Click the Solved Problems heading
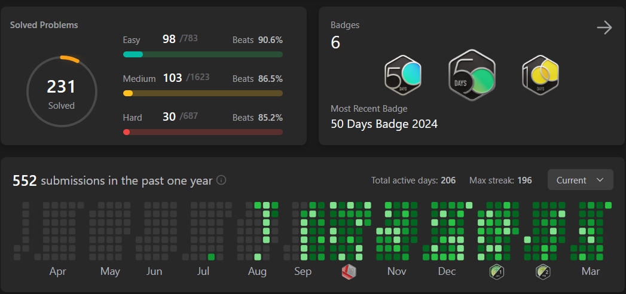Image resolution: width=626 pixels, height=294 pixels. [44, 25]
